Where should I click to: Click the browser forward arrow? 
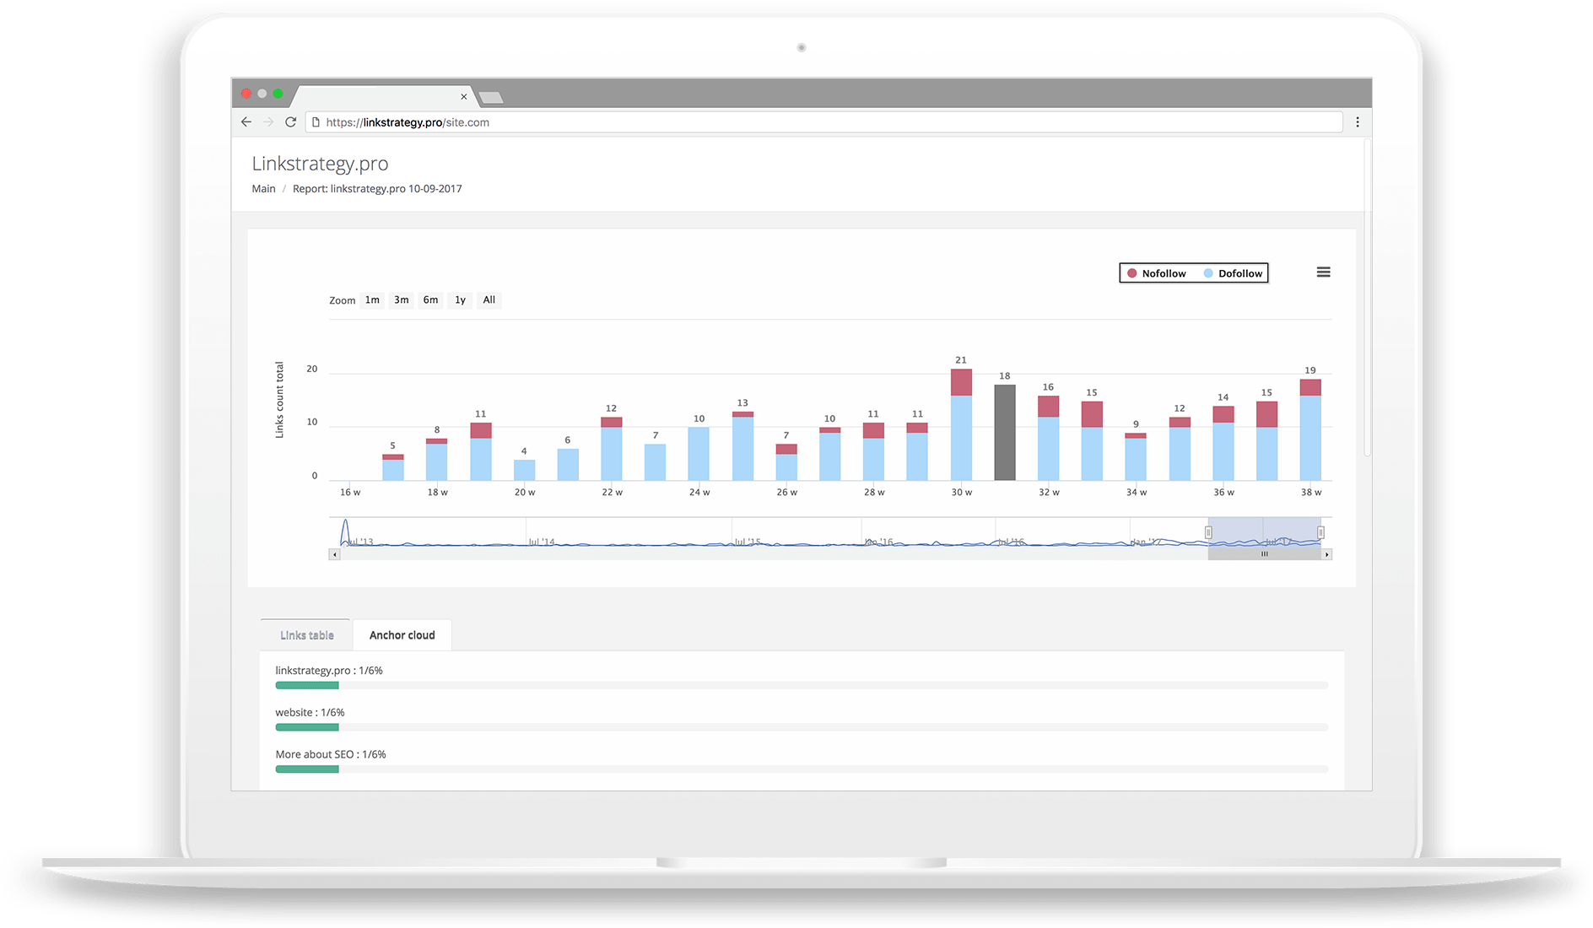268,121
